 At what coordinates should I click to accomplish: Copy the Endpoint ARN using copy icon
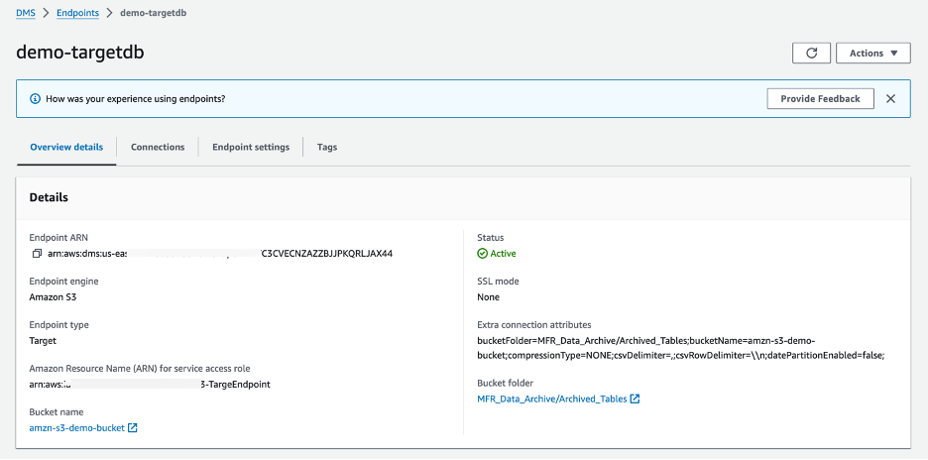point(36,254)
